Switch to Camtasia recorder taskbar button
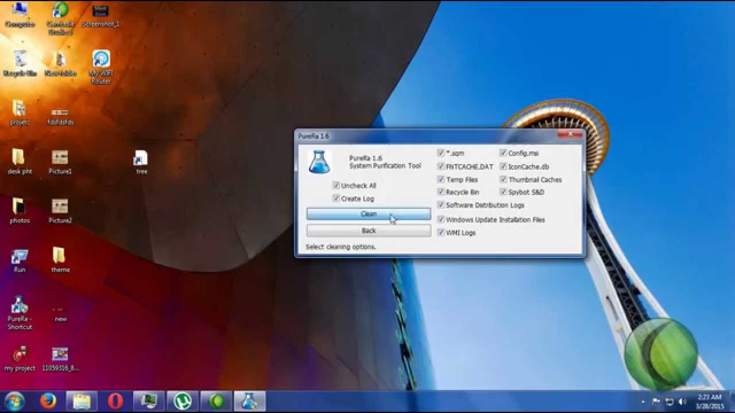The image size is (735, 413). [216, 401]
